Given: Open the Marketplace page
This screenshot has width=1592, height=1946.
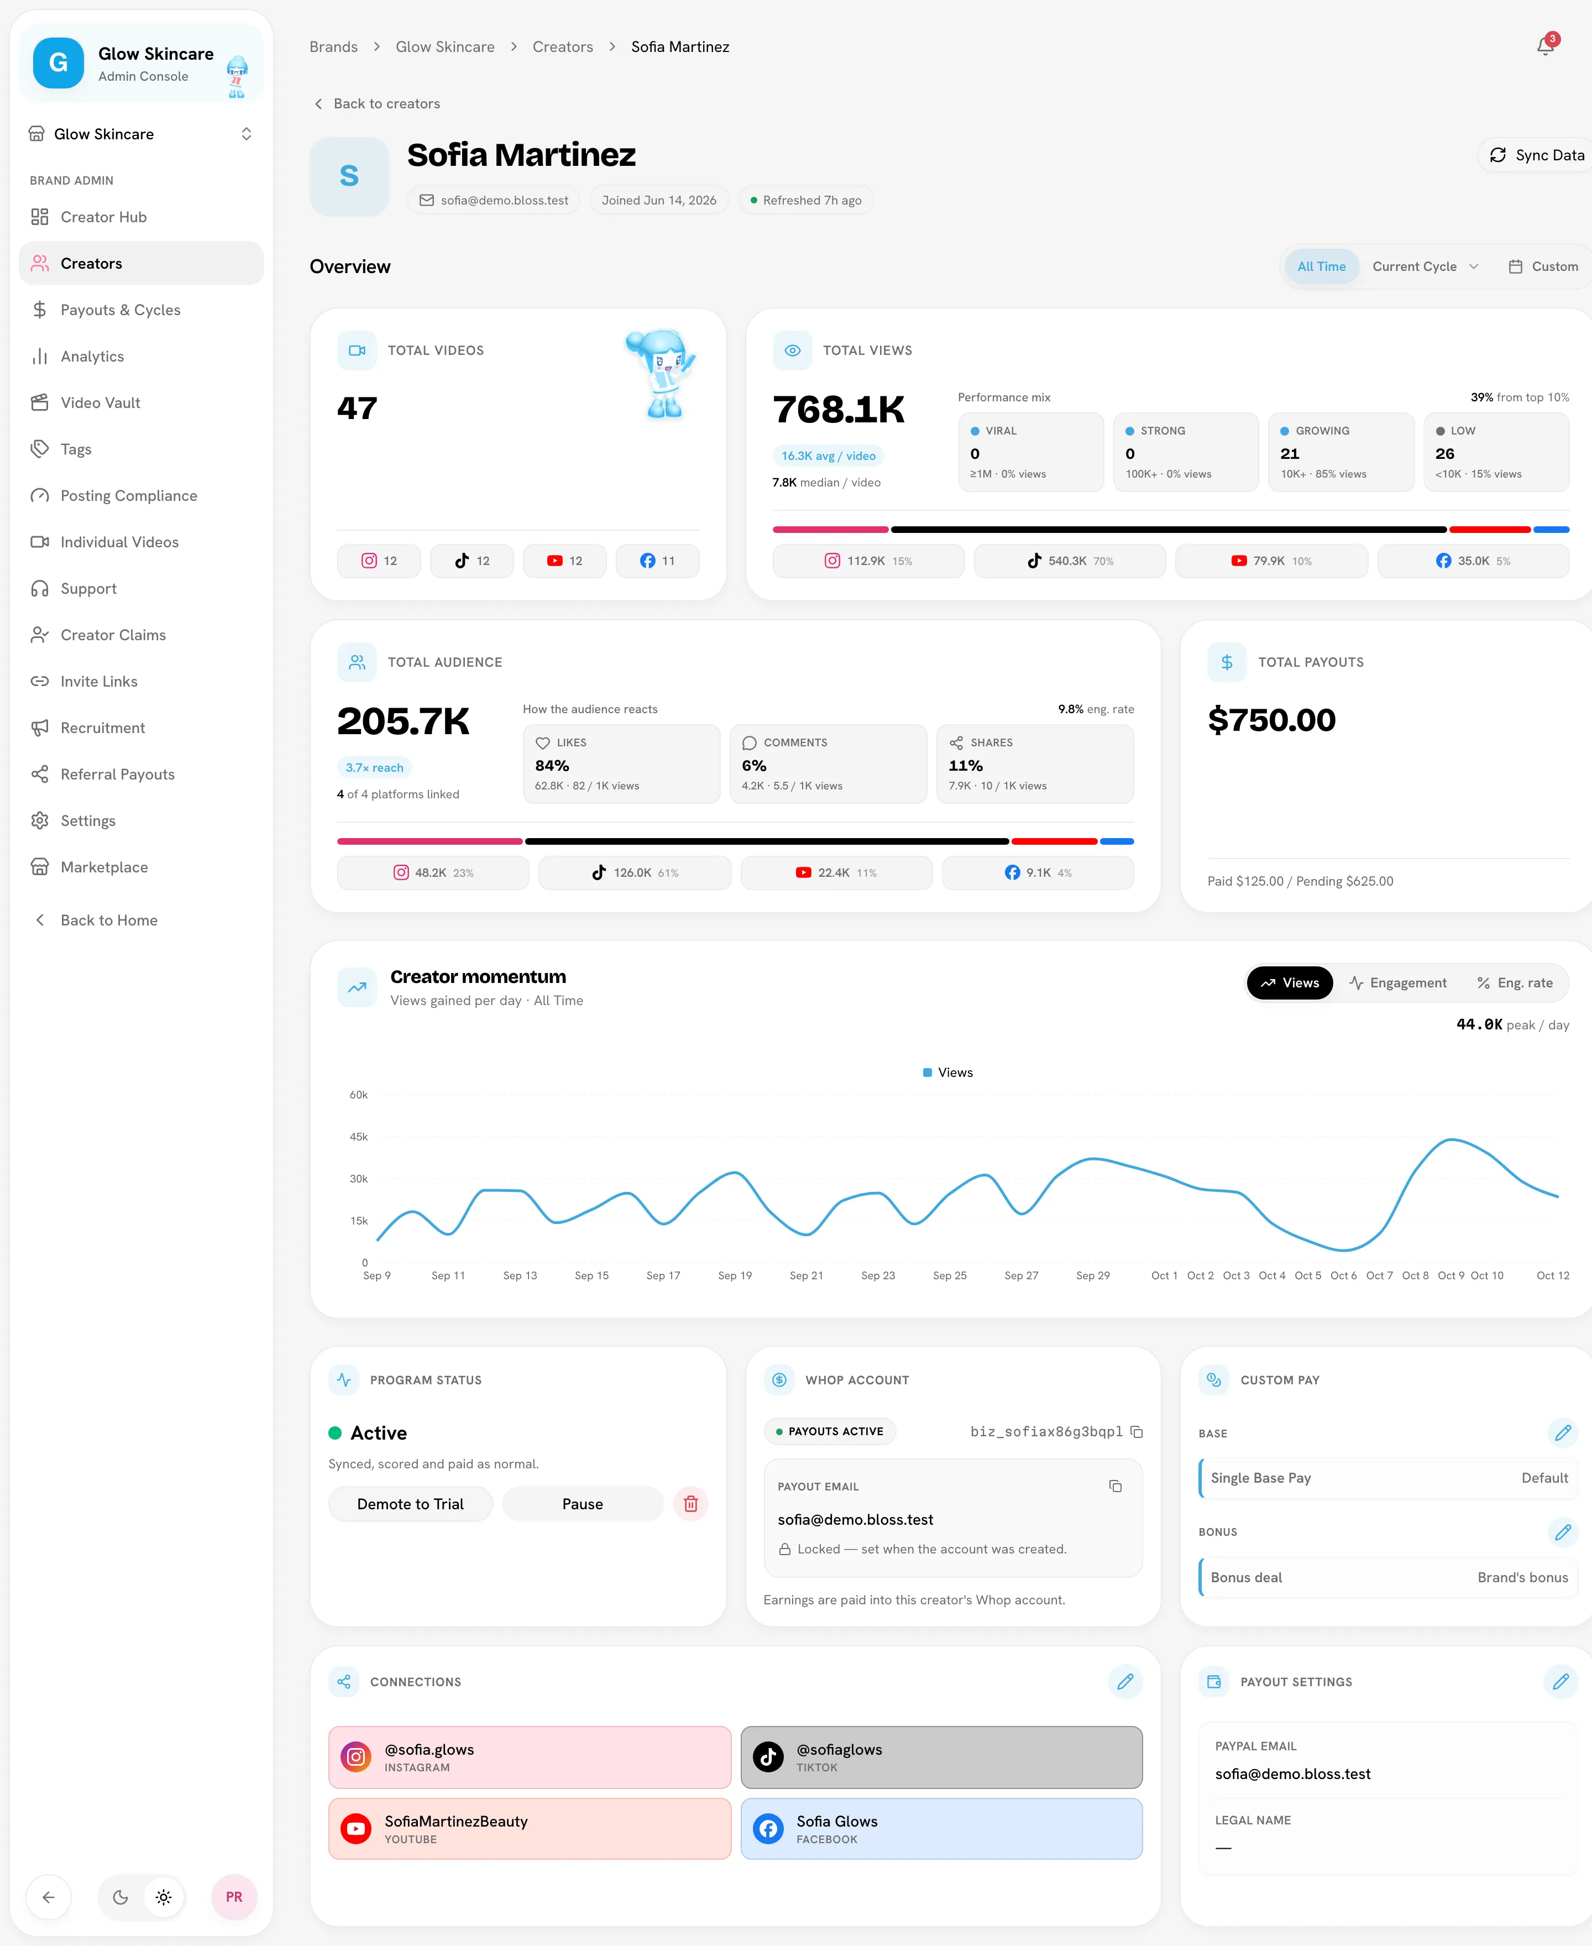Looking at the screenshot, I should (x=141, y=867).
